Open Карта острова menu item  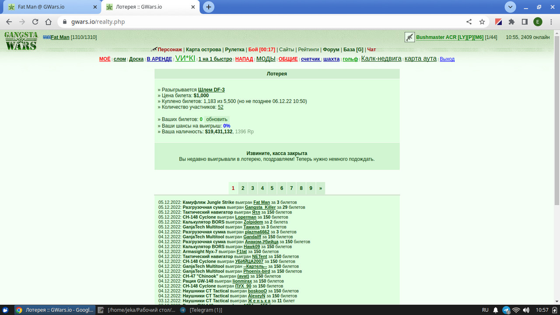(x=203, y=49)
